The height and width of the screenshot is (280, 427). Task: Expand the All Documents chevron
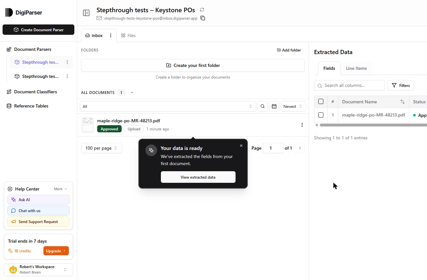click(132, 92)
